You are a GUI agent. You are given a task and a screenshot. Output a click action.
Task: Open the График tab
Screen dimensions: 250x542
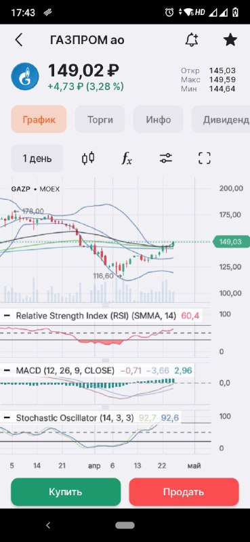(39, 120)
